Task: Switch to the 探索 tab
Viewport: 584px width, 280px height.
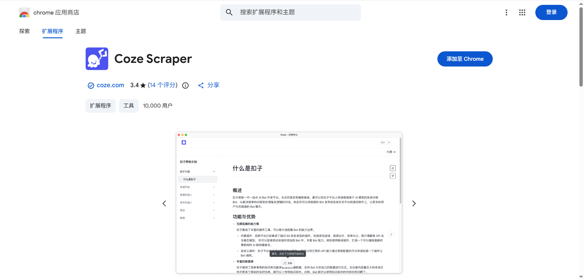Action: pos(24,31)
